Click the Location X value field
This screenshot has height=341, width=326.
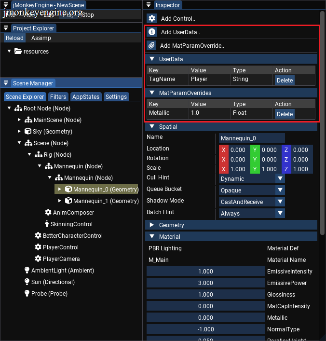point(238,150)
